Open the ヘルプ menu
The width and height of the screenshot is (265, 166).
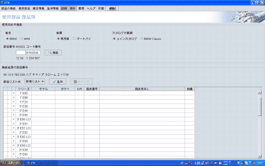[x=91, y=8]
